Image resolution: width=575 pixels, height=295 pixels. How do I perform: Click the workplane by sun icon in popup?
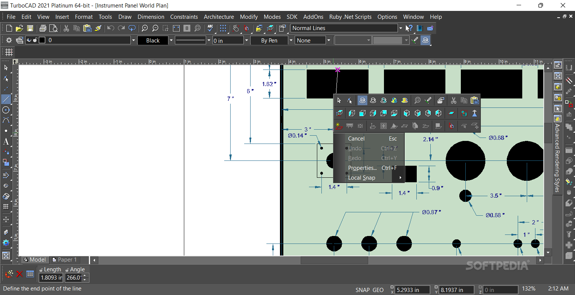tap(338, 126)
